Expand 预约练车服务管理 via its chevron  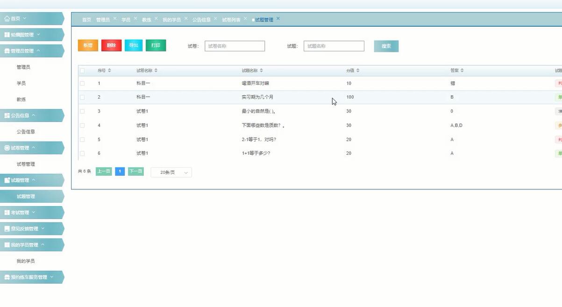coord(51,277)
